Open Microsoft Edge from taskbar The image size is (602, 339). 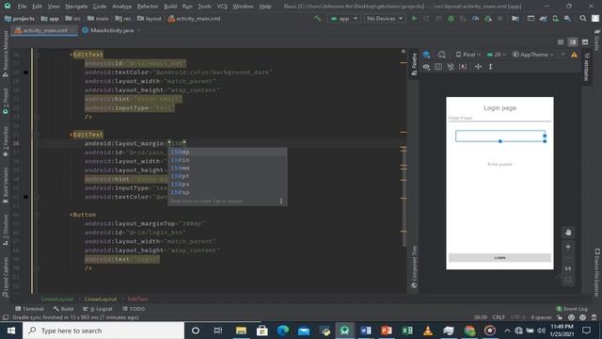[283, 331]
